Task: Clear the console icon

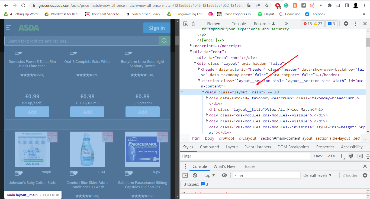Action: coord(195,175)
